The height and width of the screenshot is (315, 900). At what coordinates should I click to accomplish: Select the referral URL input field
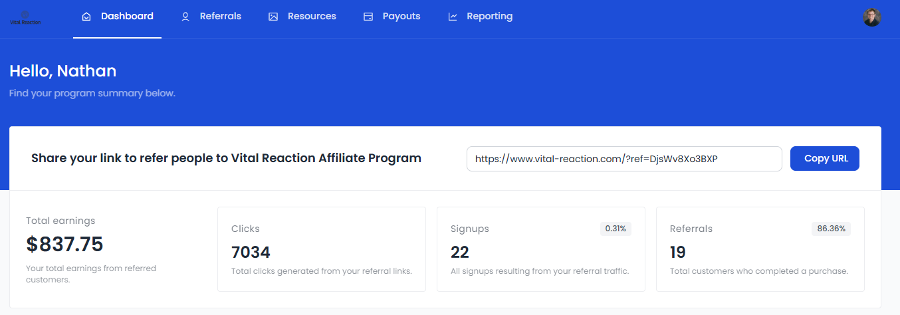tap(624, 159)
